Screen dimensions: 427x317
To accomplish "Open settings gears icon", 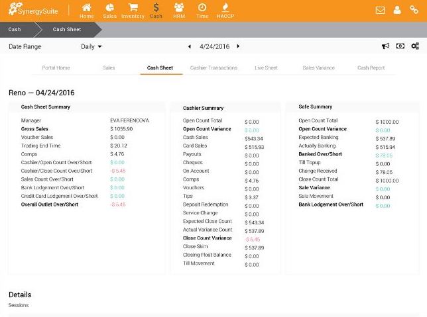I will click(x=415, y=46).
